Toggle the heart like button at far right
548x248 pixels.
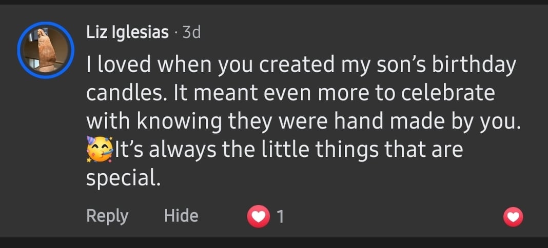[x=513, y=218]
